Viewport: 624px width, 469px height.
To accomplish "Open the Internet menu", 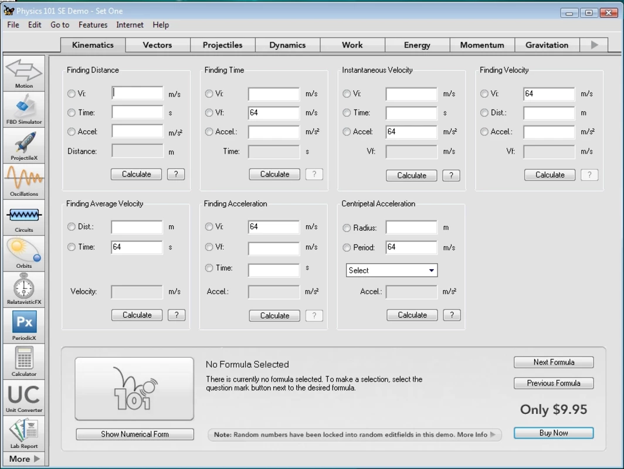I will pyautogui.click(x=130, y=25).
